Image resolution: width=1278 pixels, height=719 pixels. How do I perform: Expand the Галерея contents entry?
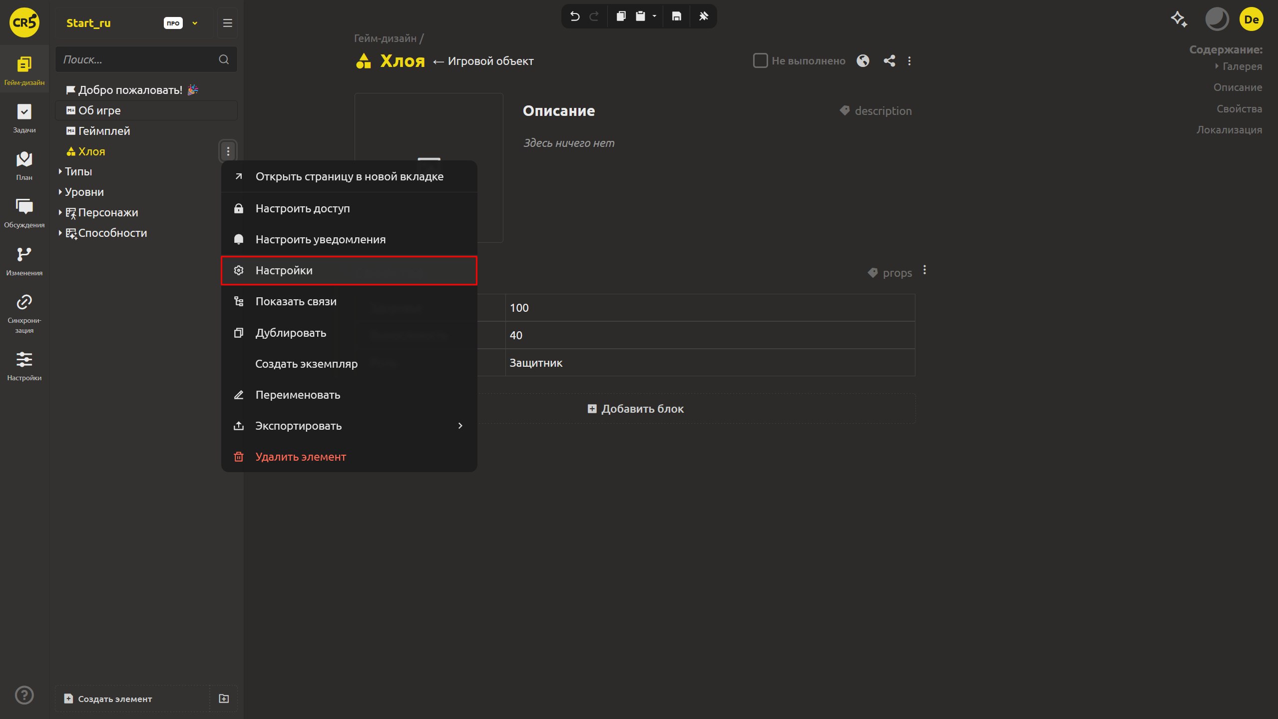(x=1217, y=66)
